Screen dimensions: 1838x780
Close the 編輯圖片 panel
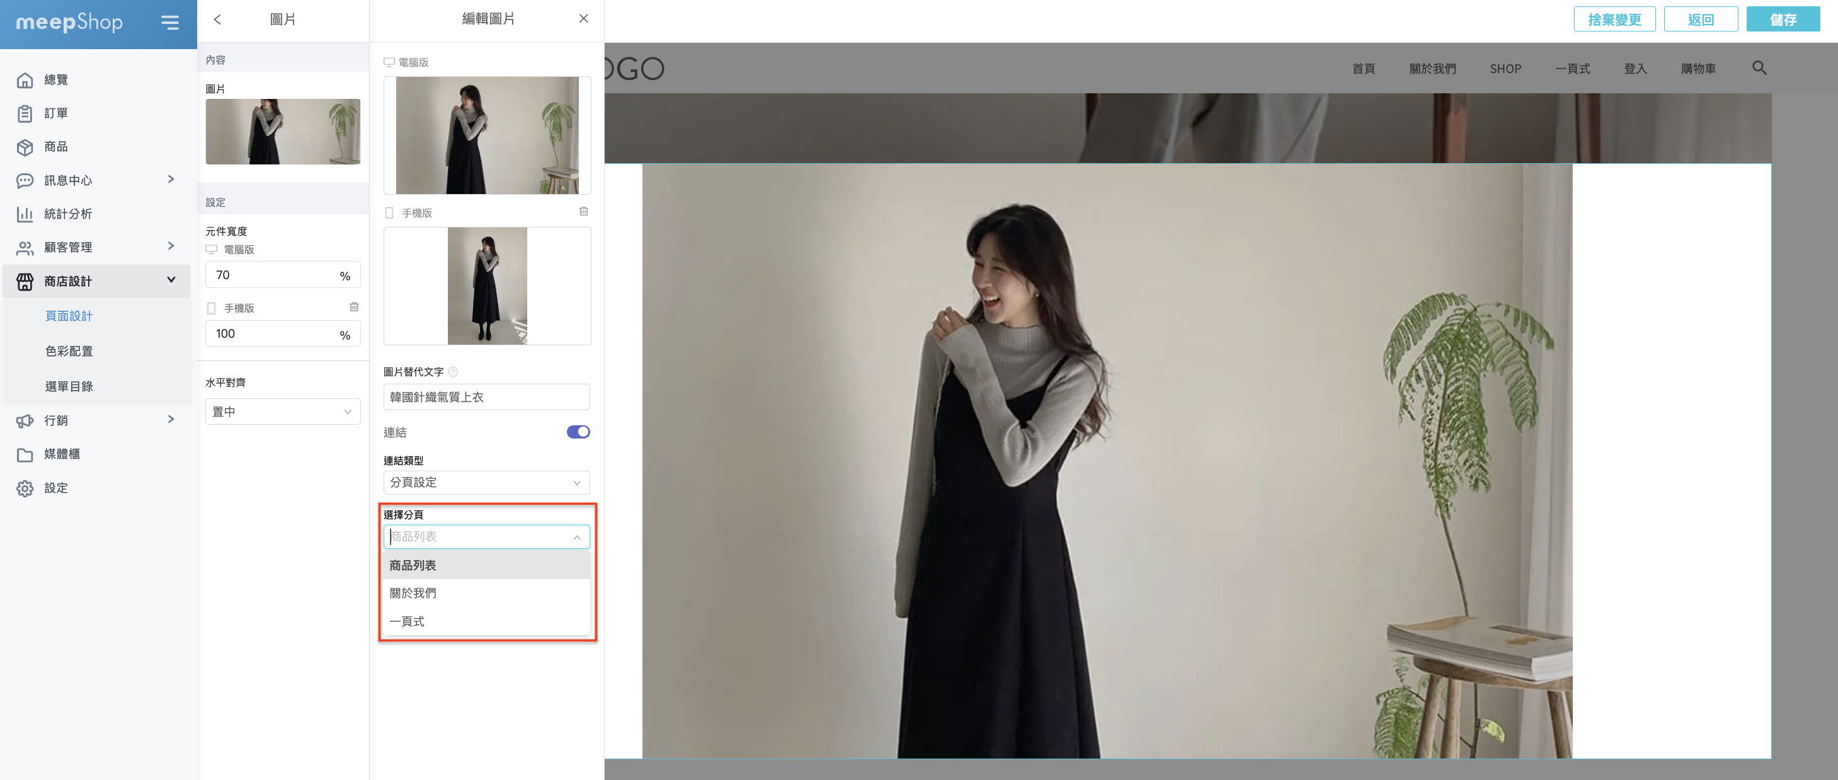[x=583, y=18]
